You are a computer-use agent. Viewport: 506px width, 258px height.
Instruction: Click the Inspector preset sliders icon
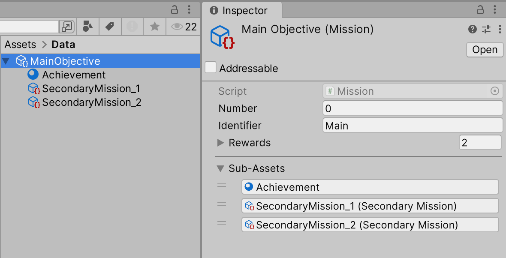[486, 29]
